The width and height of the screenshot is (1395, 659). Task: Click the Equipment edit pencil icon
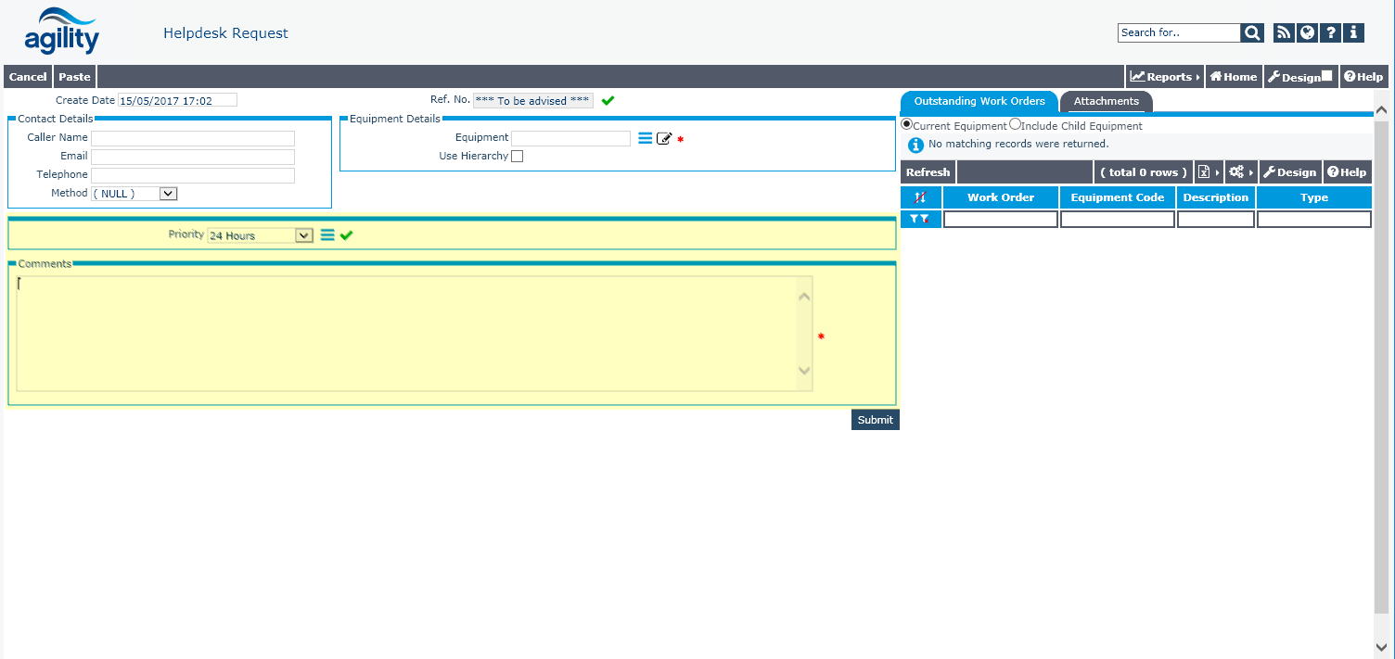(x=664, y=139)
